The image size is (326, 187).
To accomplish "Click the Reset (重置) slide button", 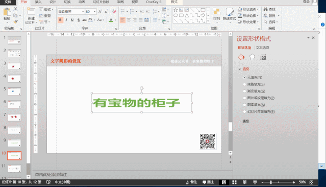I will click(x=45, y=16).
